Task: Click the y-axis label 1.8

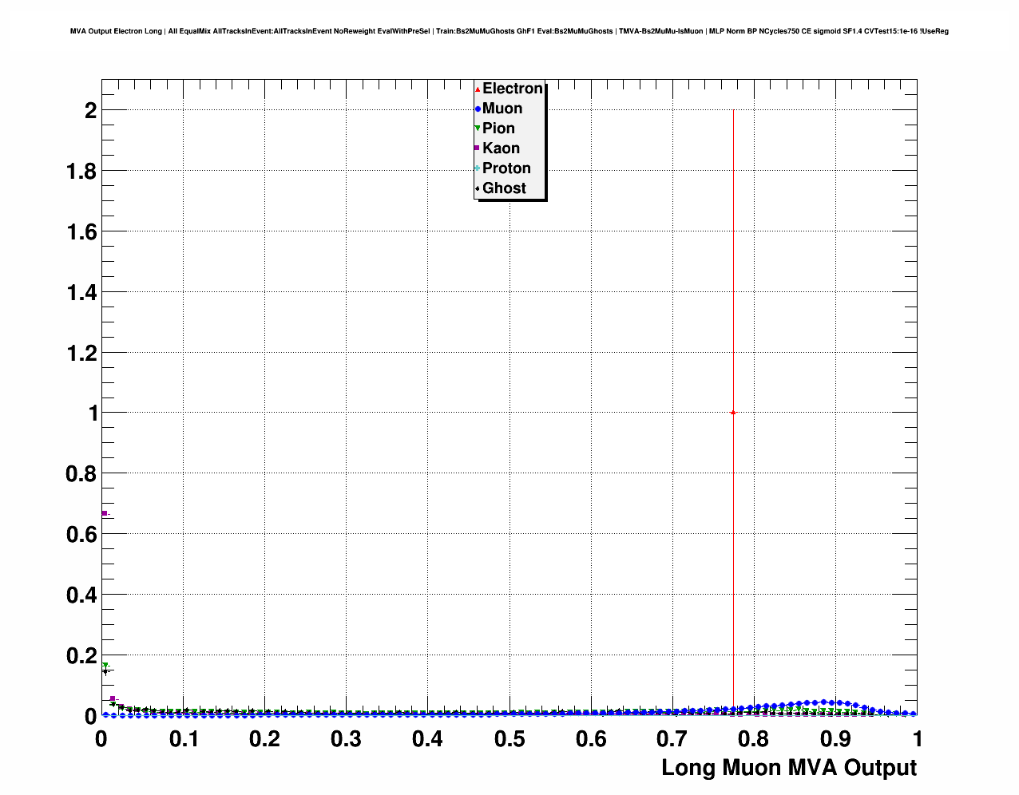Action: click(82, 172)
